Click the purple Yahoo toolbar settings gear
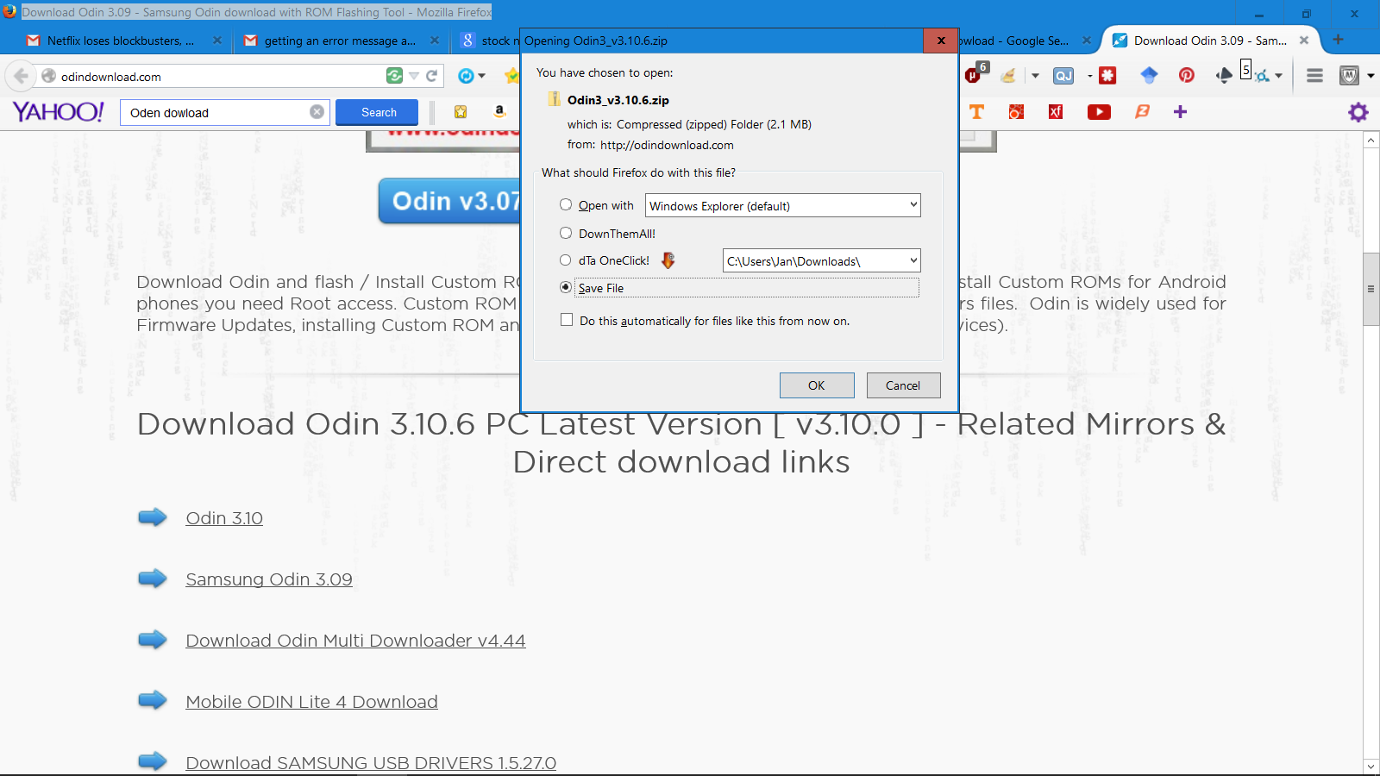The width and height of the screenshot is (1380, 776). point(1358,112)
